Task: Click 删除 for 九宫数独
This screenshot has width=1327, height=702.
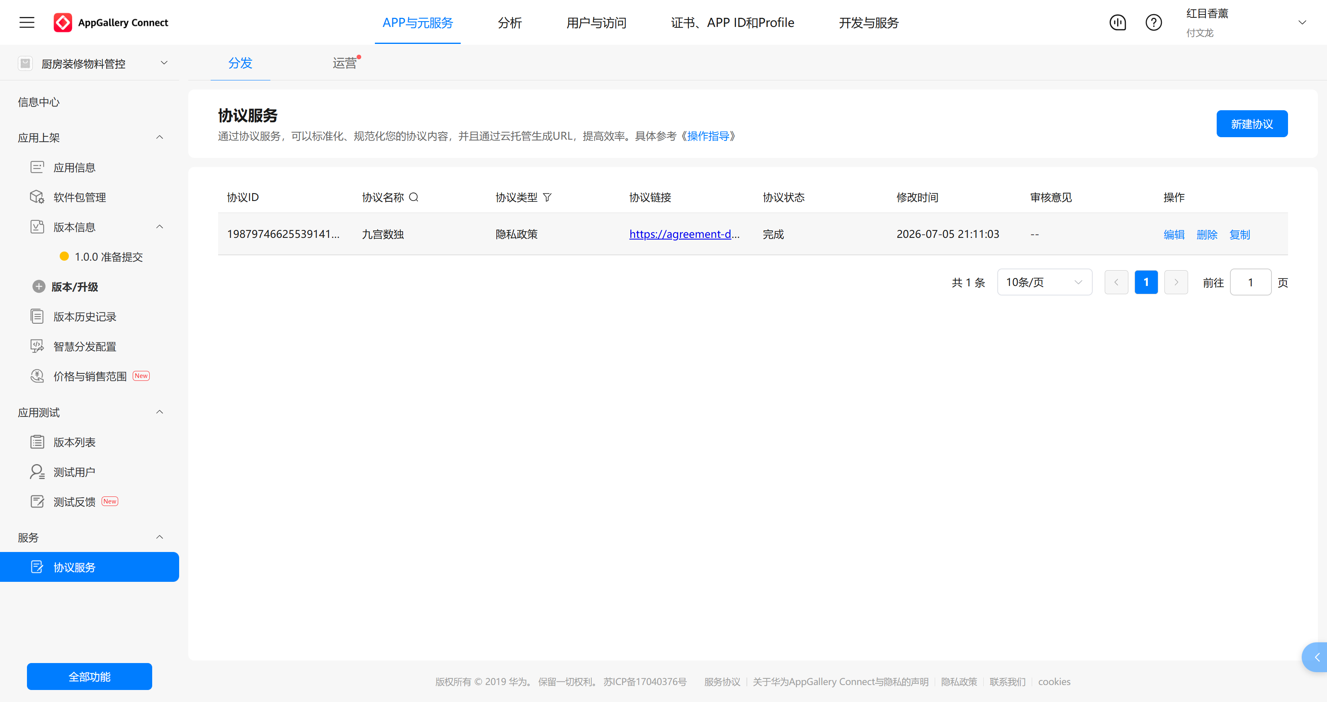Action: tap(1207, 235)
